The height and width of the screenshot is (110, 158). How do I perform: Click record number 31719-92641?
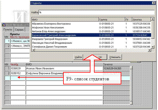[x=140, y=35]
